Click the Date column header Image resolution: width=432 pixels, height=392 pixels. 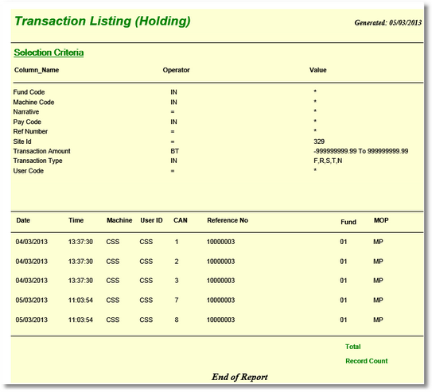click(23, 220)
